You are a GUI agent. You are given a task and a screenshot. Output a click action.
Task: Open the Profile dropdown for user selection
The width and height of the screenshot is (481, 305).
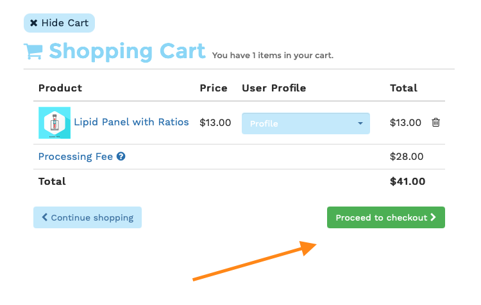tap(305, 123)
